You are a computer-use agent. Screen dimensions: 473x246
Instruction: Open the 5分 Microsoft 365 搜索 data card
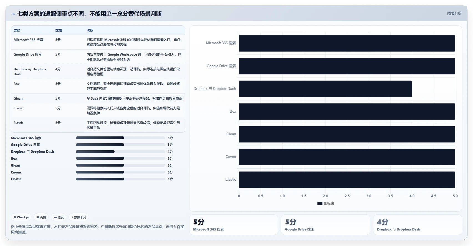234,225
